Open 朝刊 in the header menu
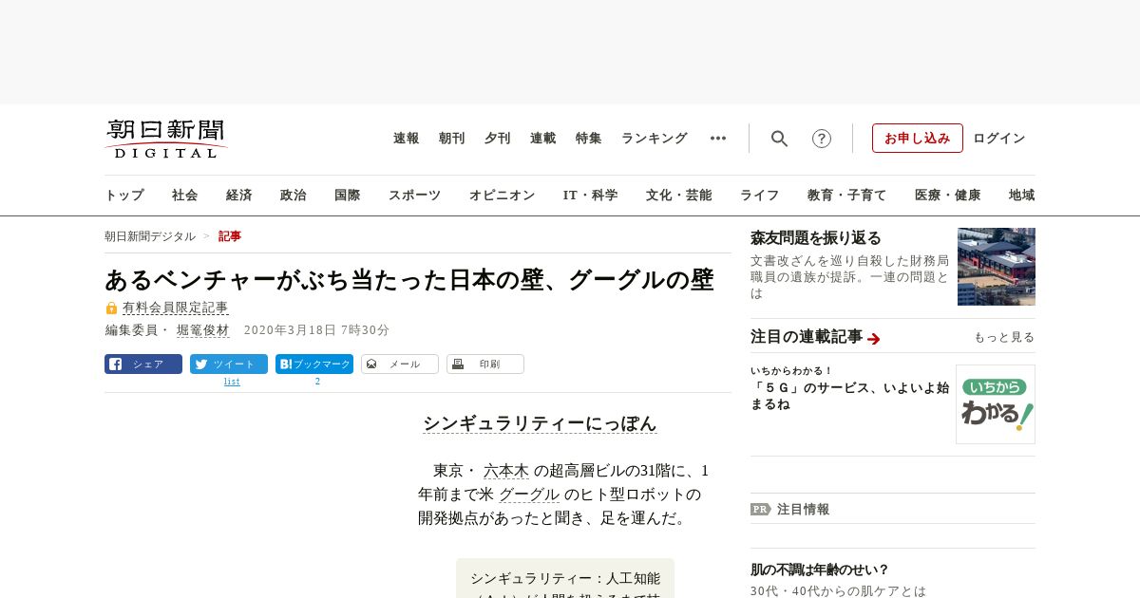1140x598 pixels. click(x=452, y=139)
